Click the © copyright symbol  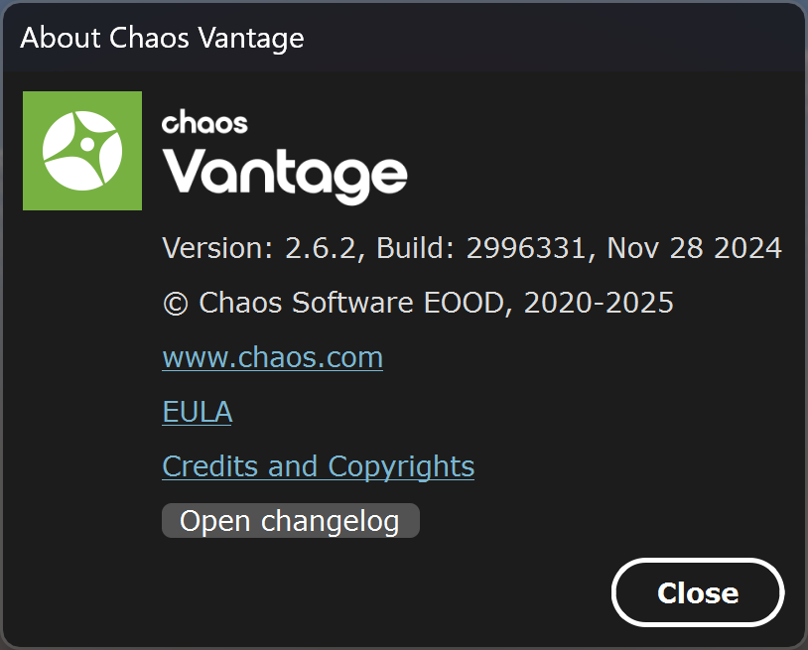coord(176,304)
